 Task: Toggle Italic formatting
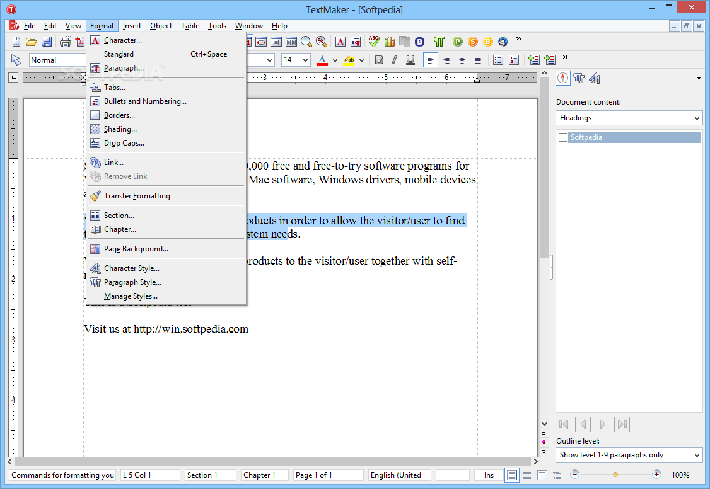(395, 60)
